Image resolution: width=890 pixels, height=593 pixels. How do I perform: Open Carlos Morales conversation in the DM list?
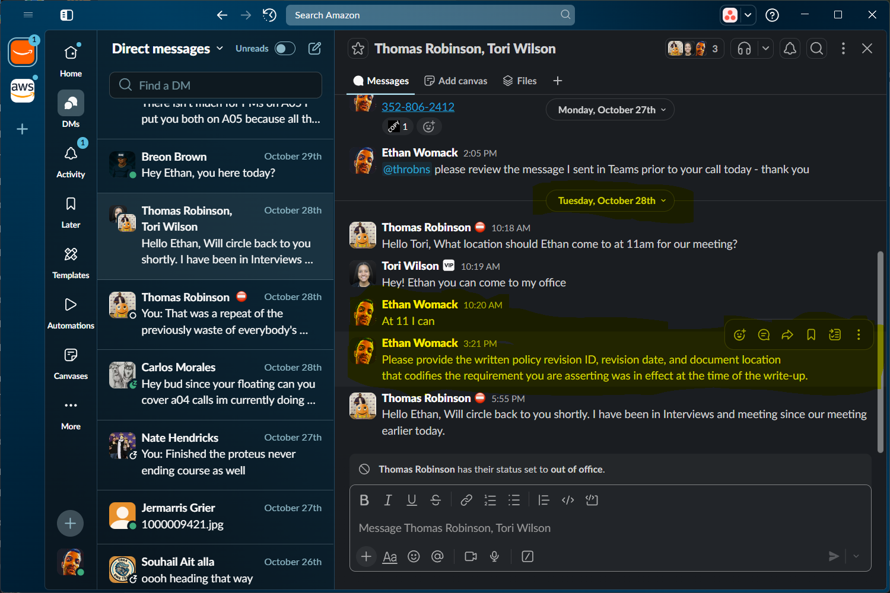tap(215, 384)
